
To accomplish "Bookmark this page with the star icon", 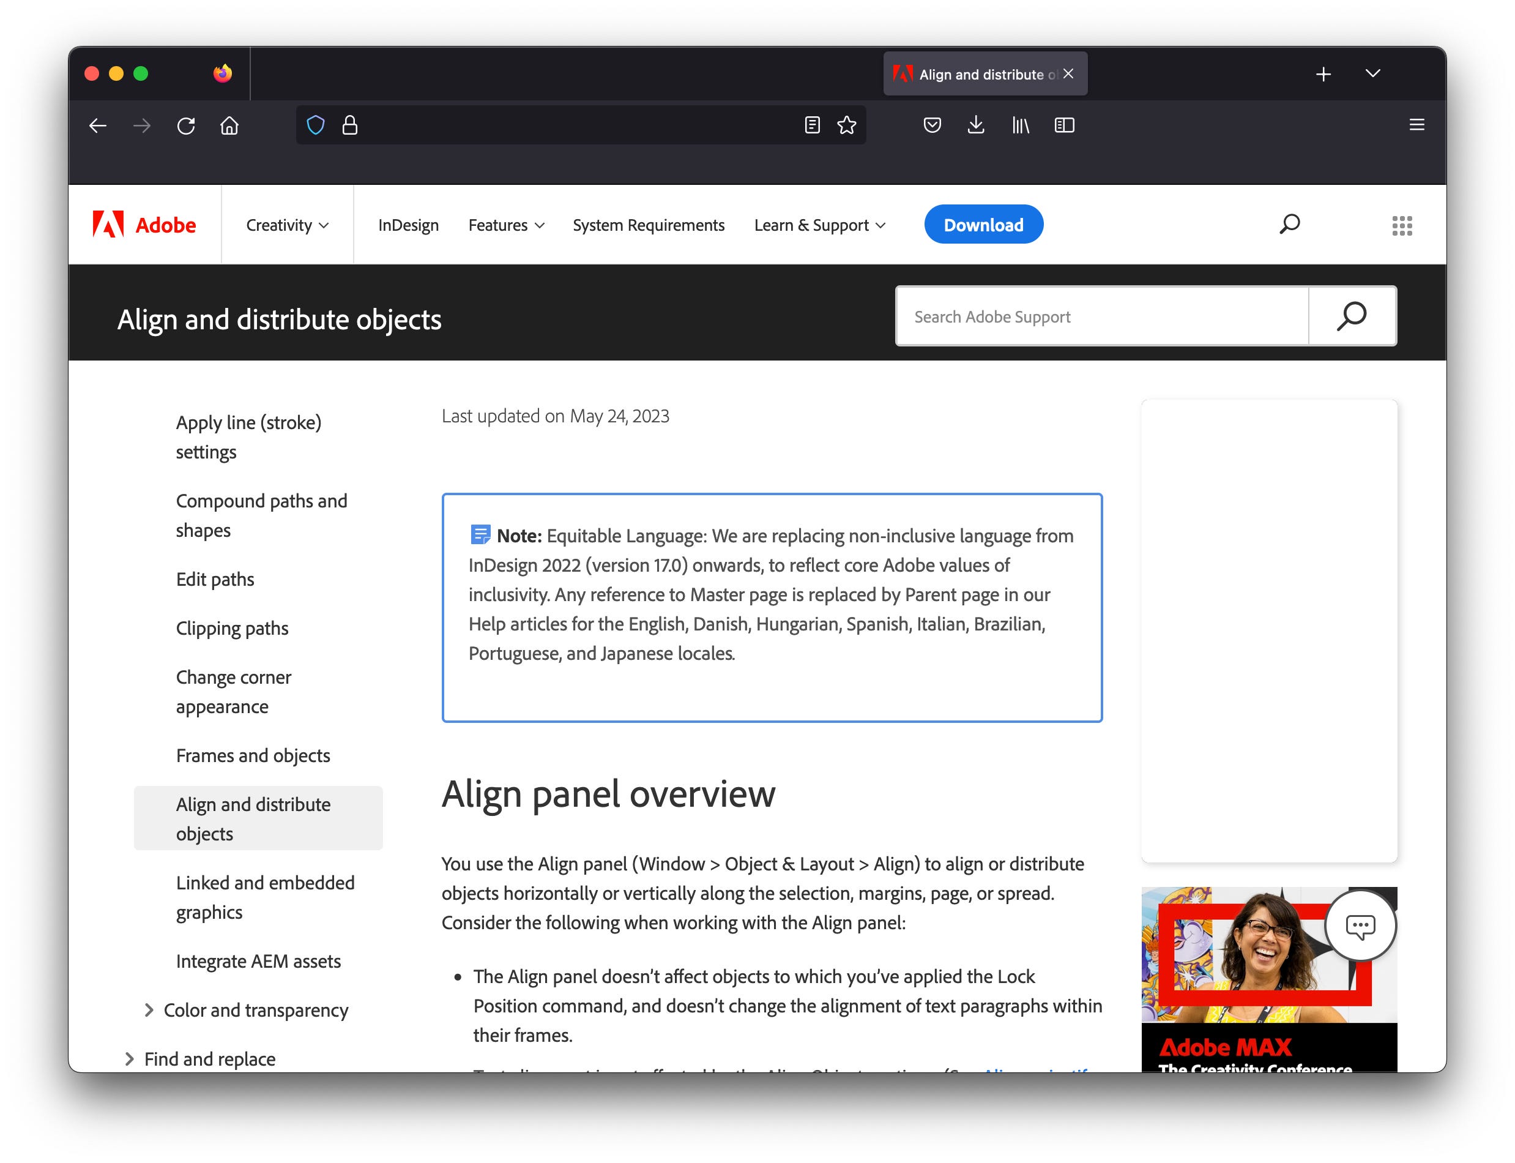I will [x=846, y=125].
